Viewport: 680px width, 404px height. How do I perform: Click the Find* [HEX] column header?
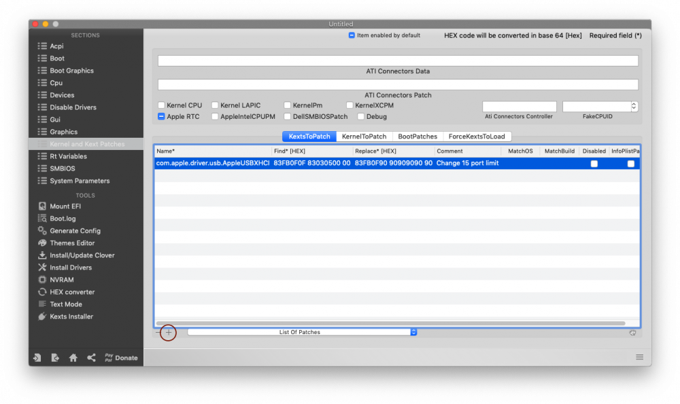point(312,151)
